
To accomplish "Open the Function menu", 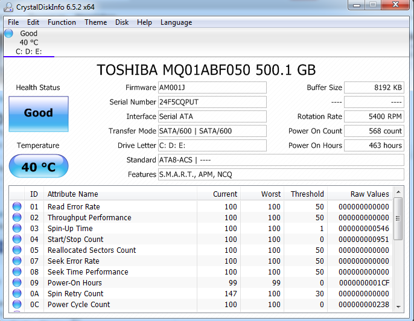I will tap(62, 22).
